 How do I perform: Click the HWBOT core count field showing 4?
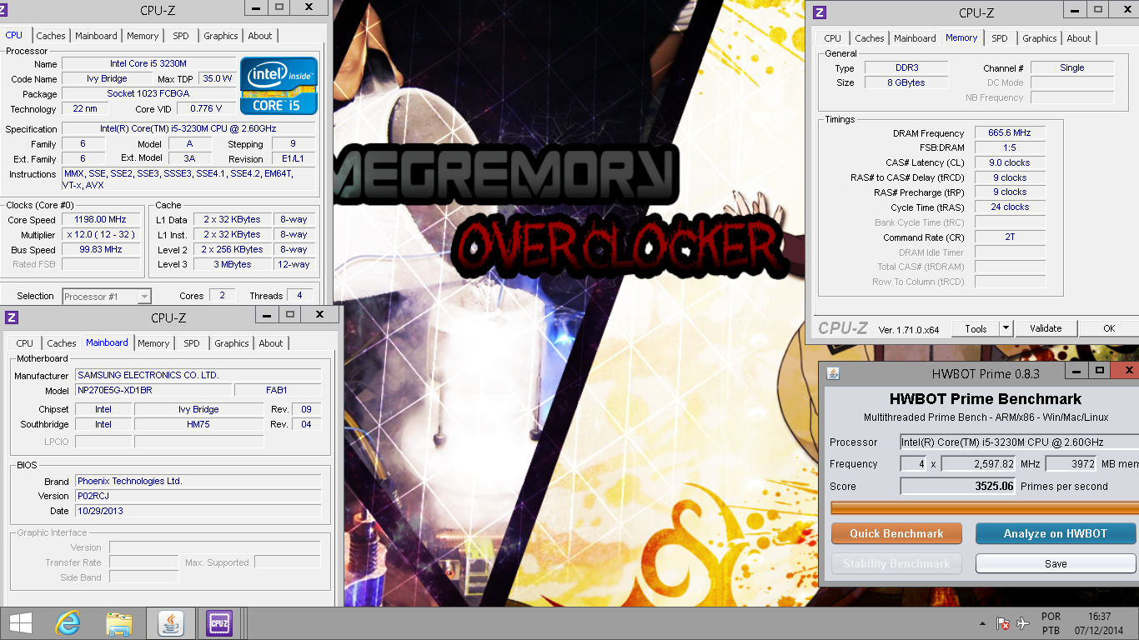[x=914, y=463]
